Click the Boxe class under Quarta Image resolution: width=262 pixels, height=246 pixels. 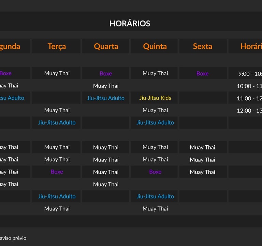tap(106, 73)
